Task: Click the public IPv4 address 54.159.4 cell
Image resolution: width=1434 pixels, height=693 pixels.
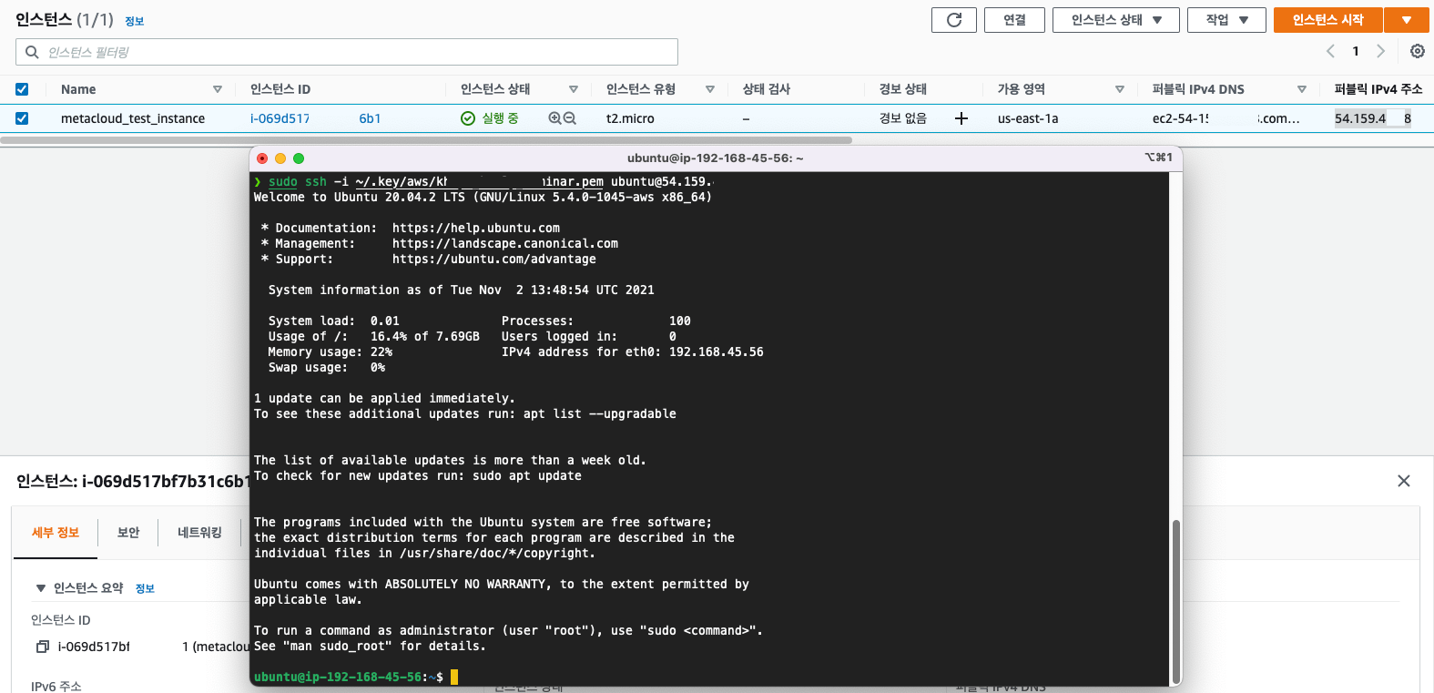Action: (1373, 118)
